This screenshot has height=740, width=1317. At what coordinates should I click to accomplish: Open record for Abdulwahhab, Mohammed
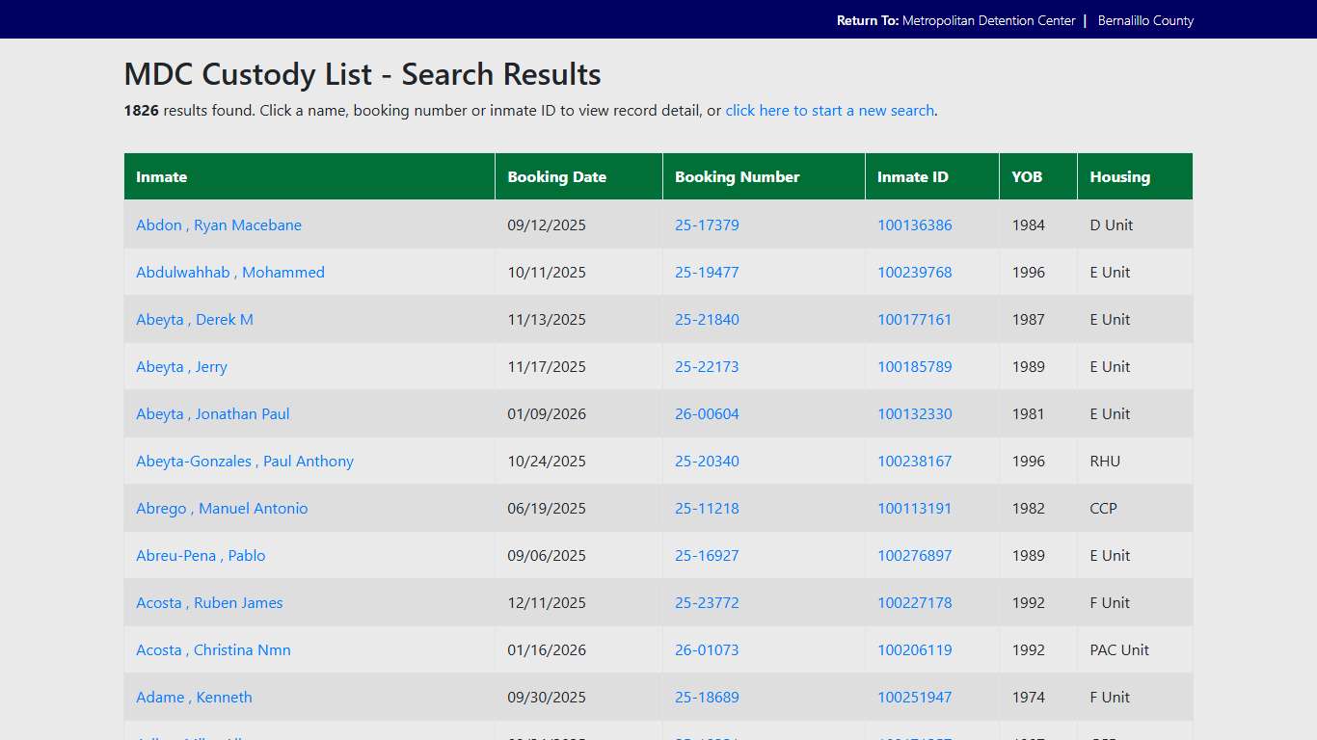point(230,272)
